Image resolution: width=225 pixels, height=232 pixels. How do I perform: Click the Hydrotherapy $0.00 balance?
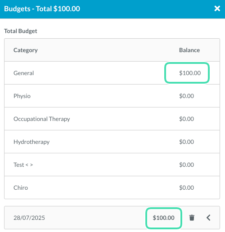pyautogui.click(x=187, y=142)
